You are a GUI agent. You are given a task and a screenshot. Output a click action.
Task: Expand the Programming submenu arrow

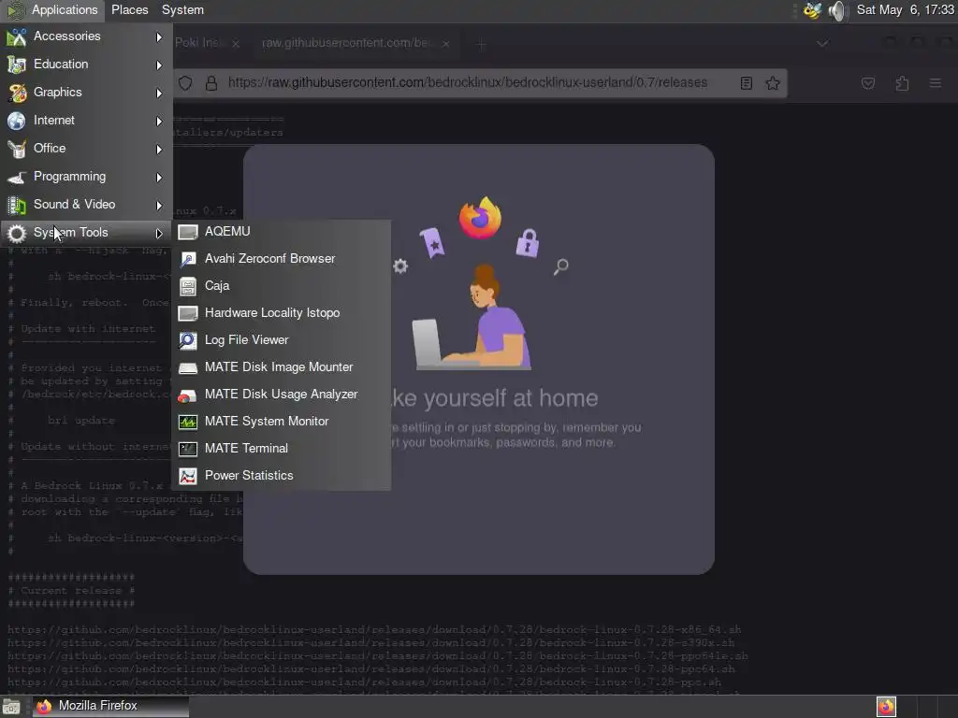(159, 178)
